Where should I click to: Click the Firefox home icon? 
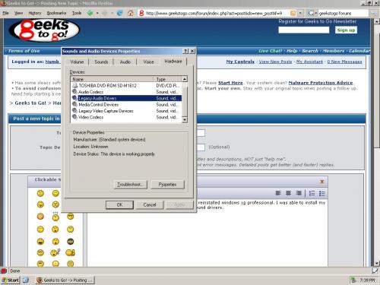[131, 13]
